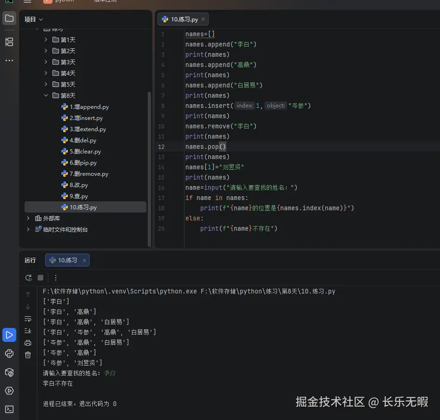
Task: Jump up the stack trace arrow
Action: (28, 294)
